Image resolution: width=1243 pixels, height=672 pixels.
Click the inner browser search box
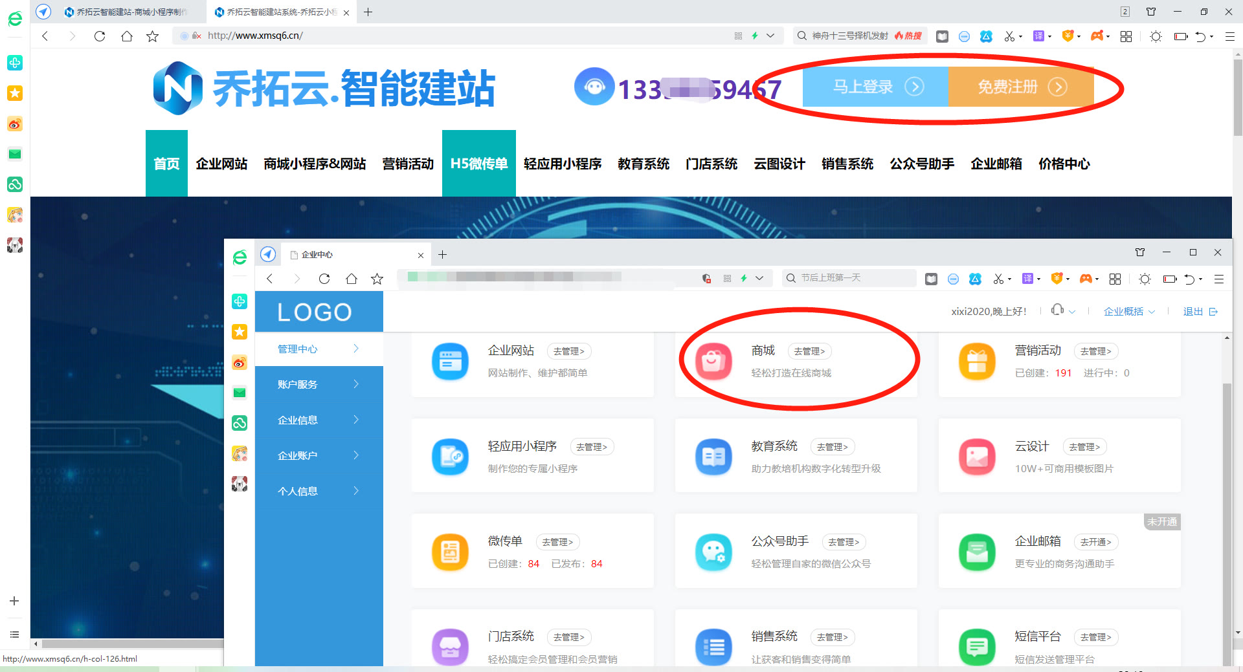[849, 278]
